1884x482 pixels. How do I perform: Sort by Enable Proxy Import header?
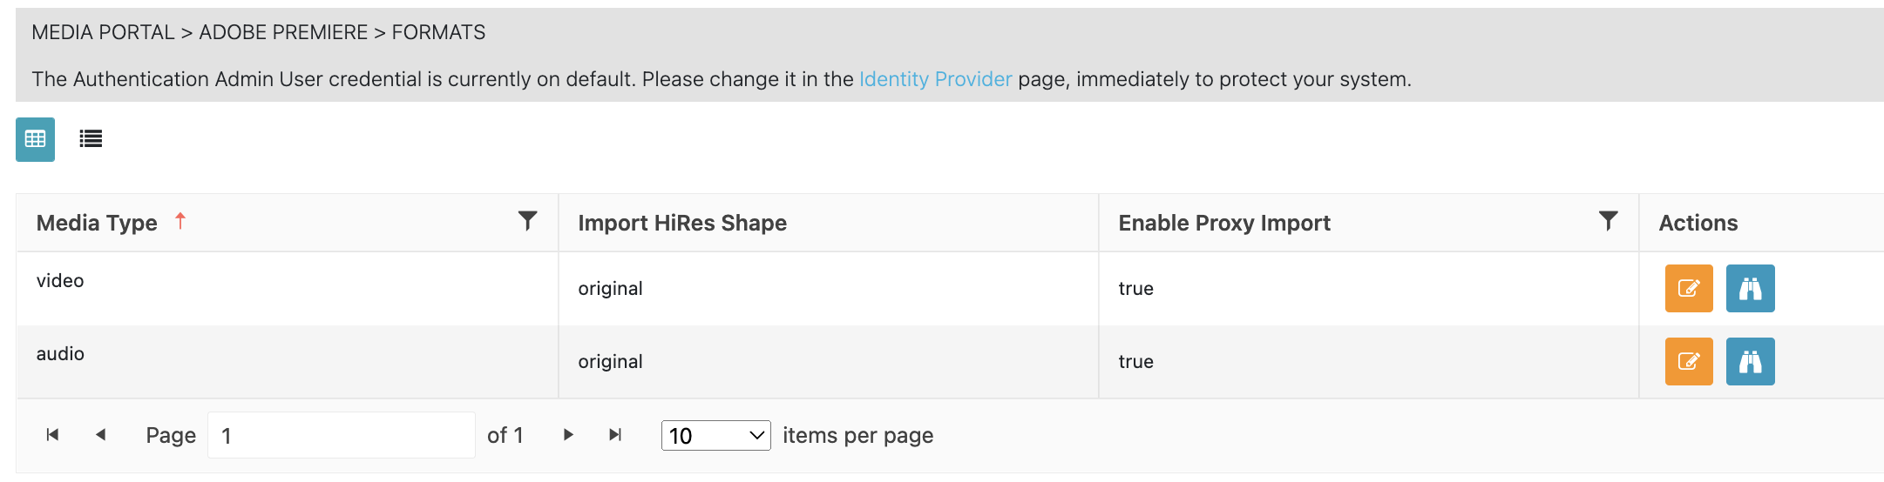[x=1223, y=223]
